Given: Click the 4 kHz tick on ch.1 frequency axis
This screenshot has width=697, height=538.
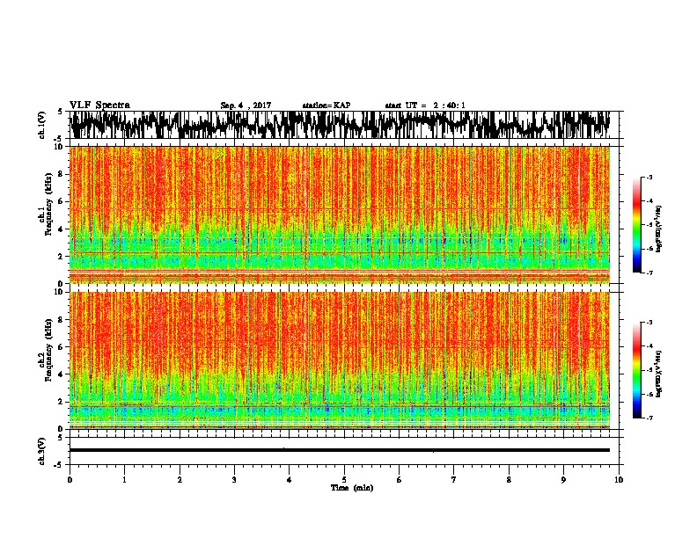Looking at the screenshot, I should (62, 229).
